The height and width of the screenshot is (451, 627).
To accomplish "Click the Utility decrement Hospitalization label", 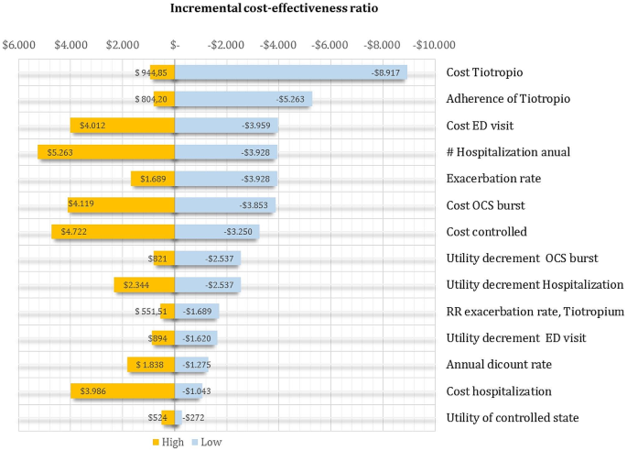I will (535, 285).
